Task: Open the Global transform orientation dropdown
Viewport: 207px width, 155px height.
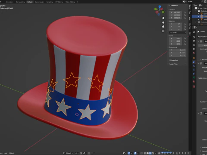Action: coord(68,153)
